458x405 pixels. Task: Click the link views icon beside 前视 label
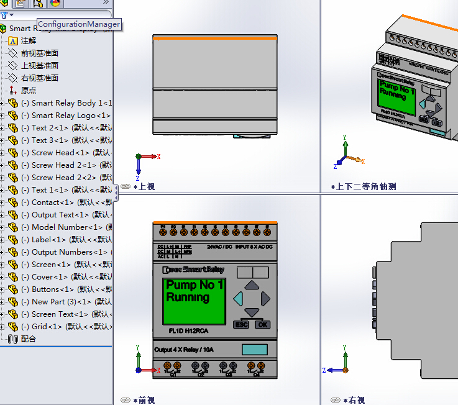tap(126, 400)
